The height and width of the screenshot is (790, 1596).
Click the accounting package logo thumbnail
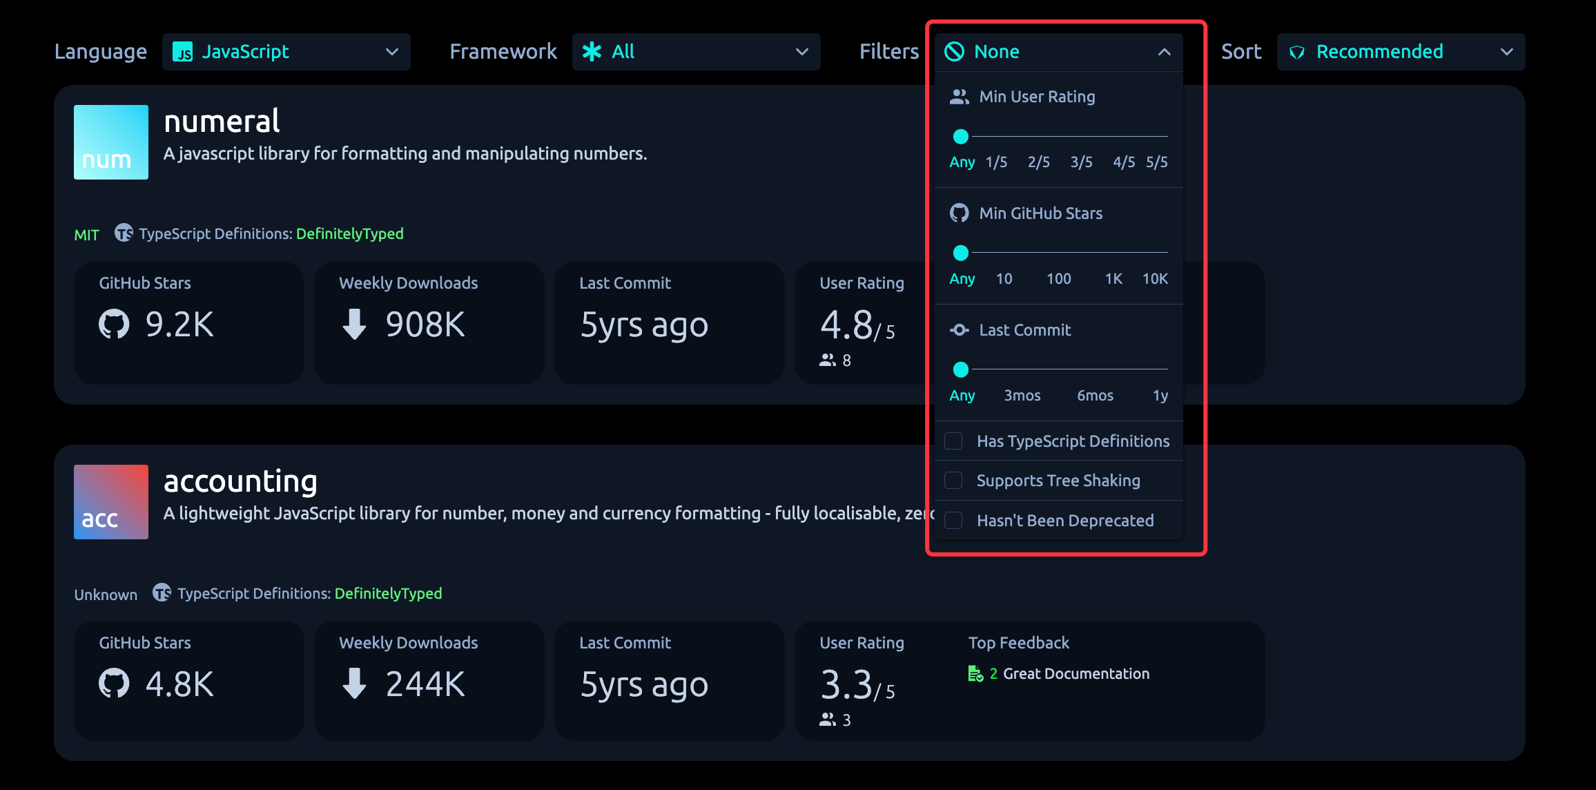110,502
